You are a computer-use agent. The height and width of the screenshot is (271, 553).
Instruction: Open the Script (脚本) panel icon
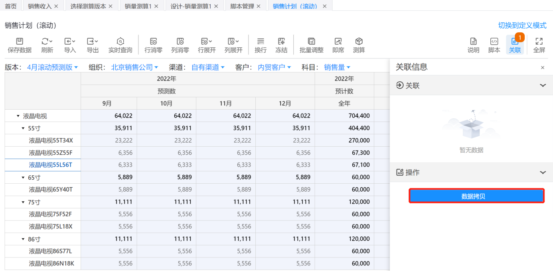(494, 41)
